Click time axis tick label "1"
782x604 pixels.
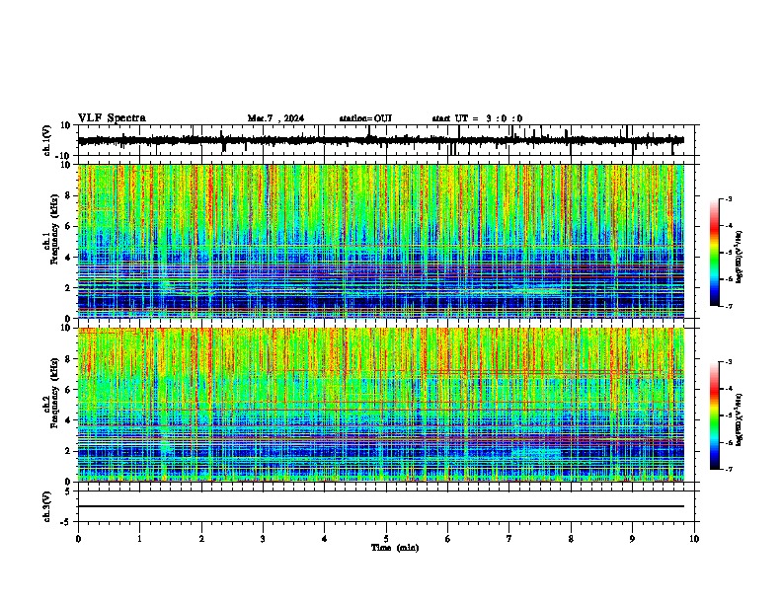pos(139,539)
